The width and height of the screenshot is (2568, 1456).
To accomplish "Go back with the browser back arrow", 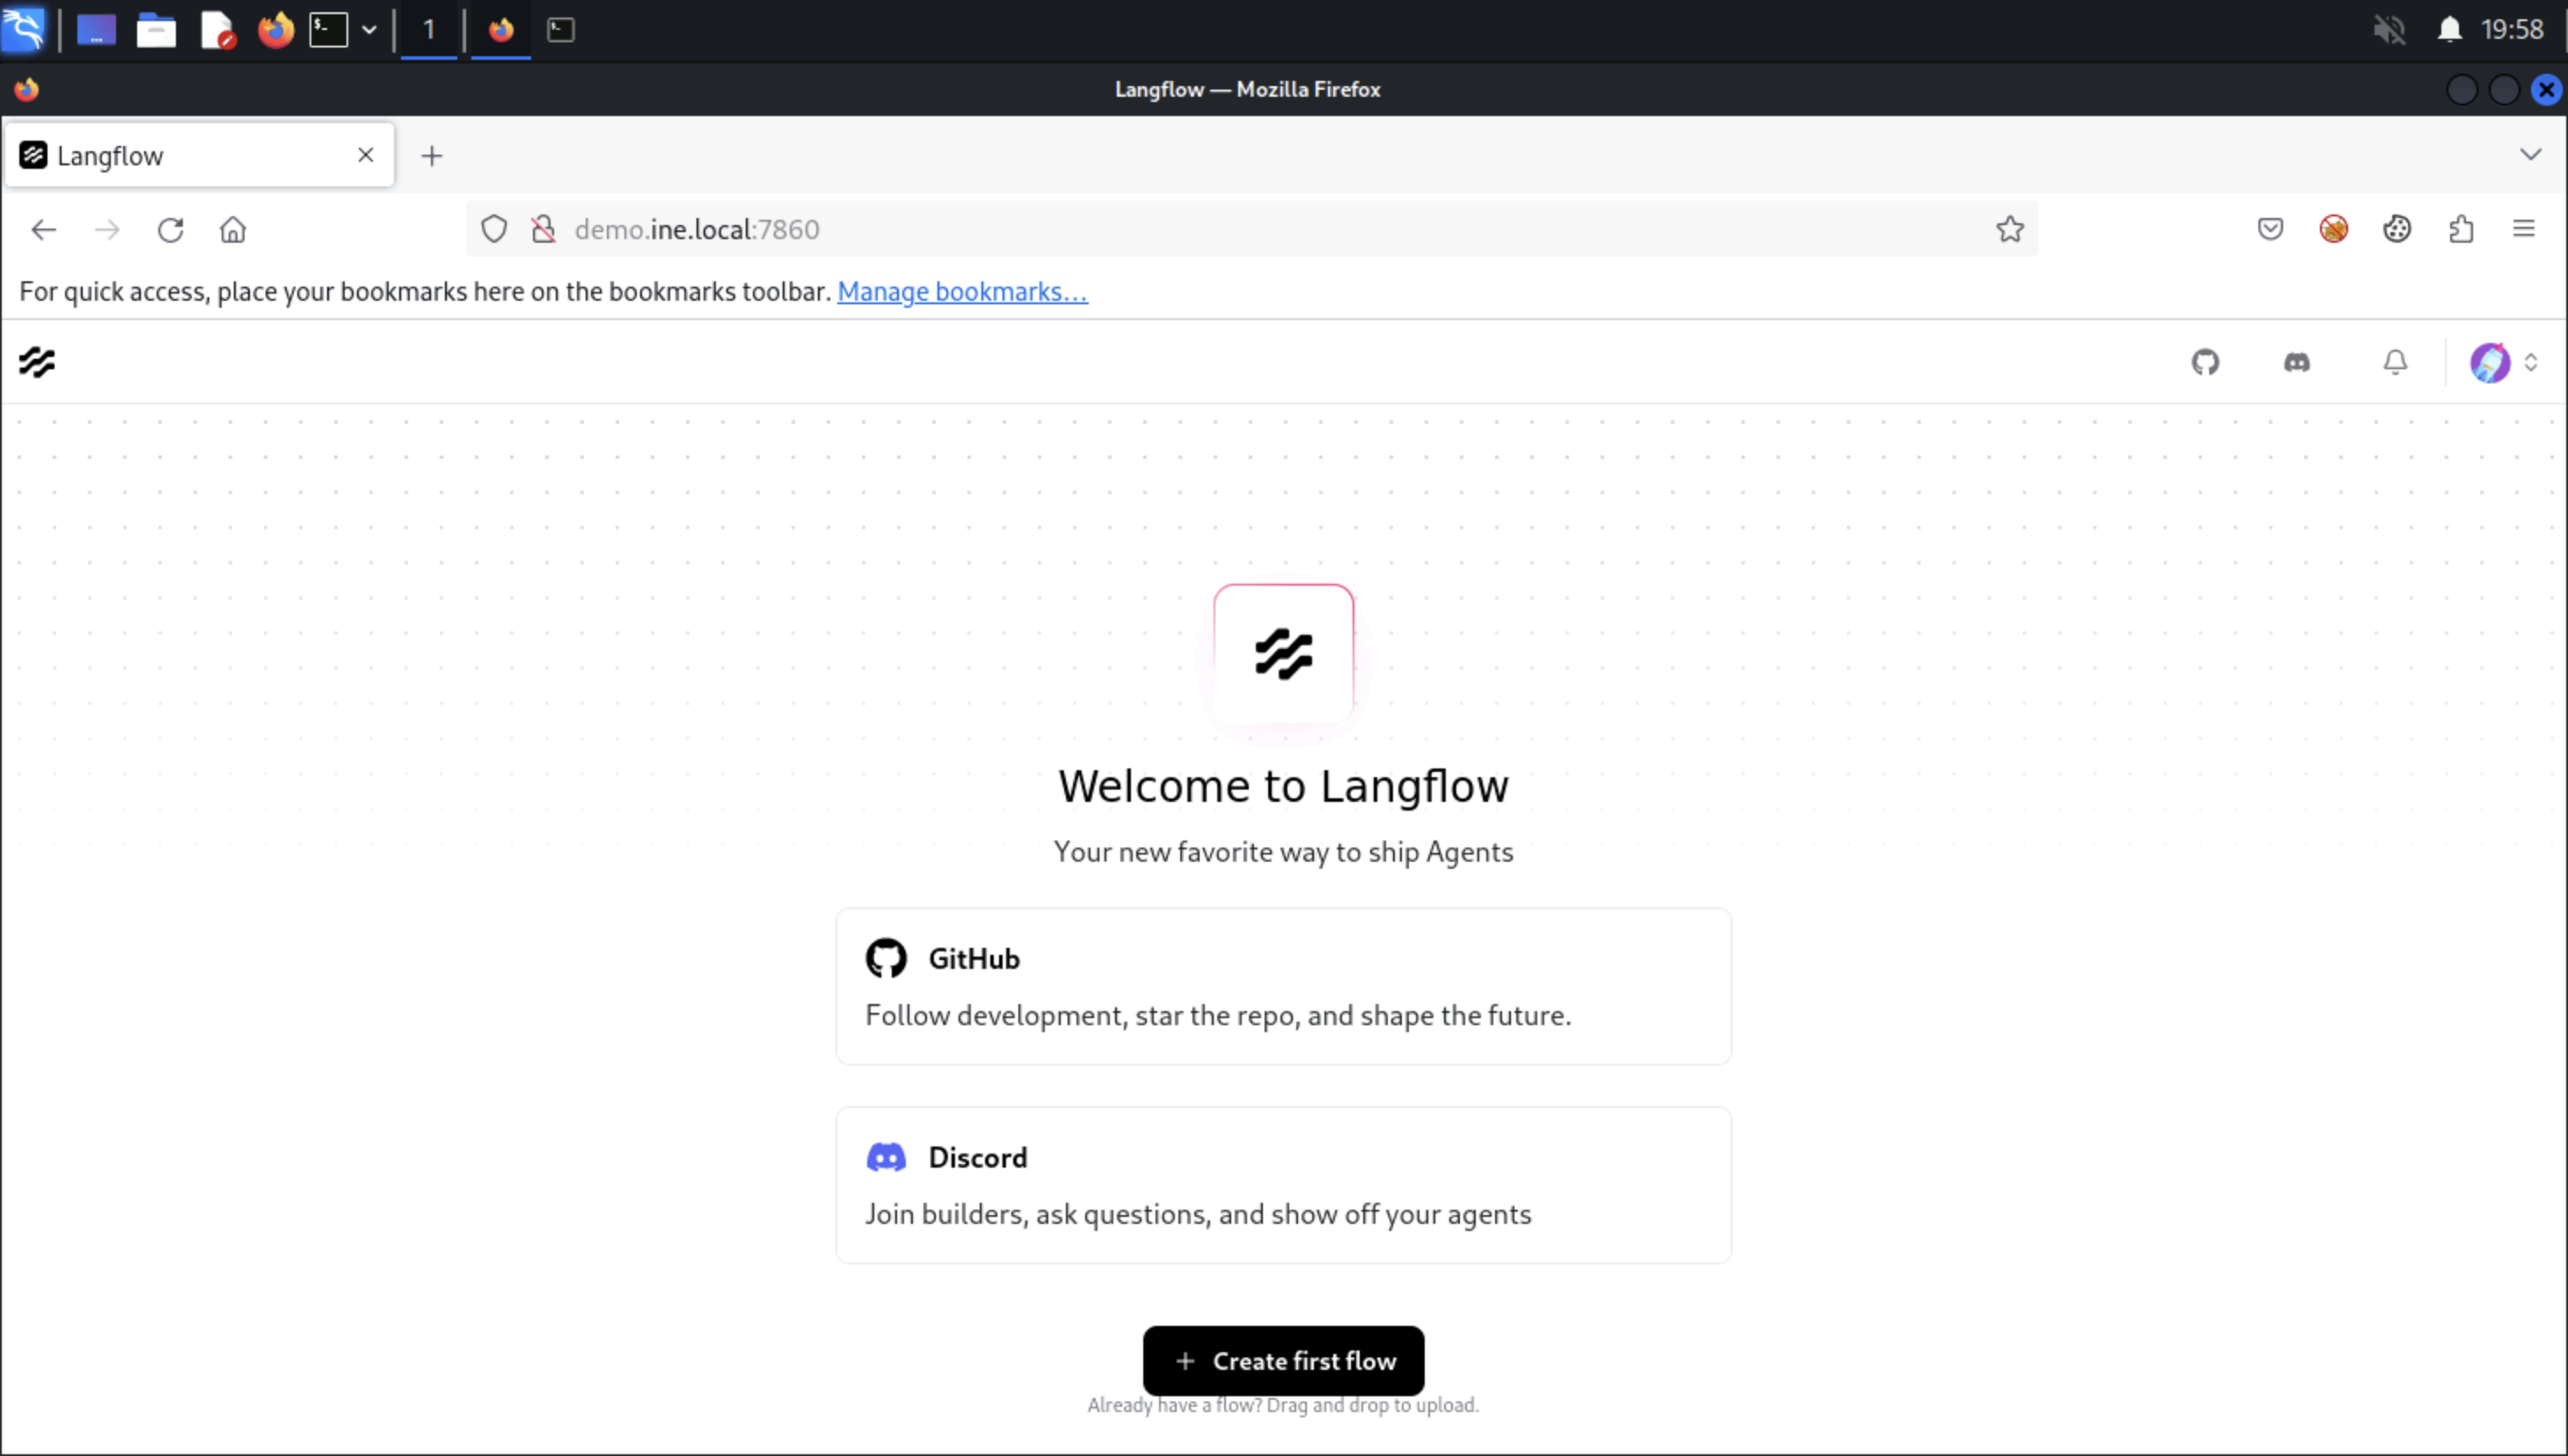I will click(x=44, y=230).
